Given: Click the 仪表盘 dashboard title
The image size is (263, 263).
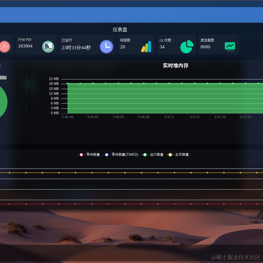Looking at the screenshot, I should pos(120,30).
